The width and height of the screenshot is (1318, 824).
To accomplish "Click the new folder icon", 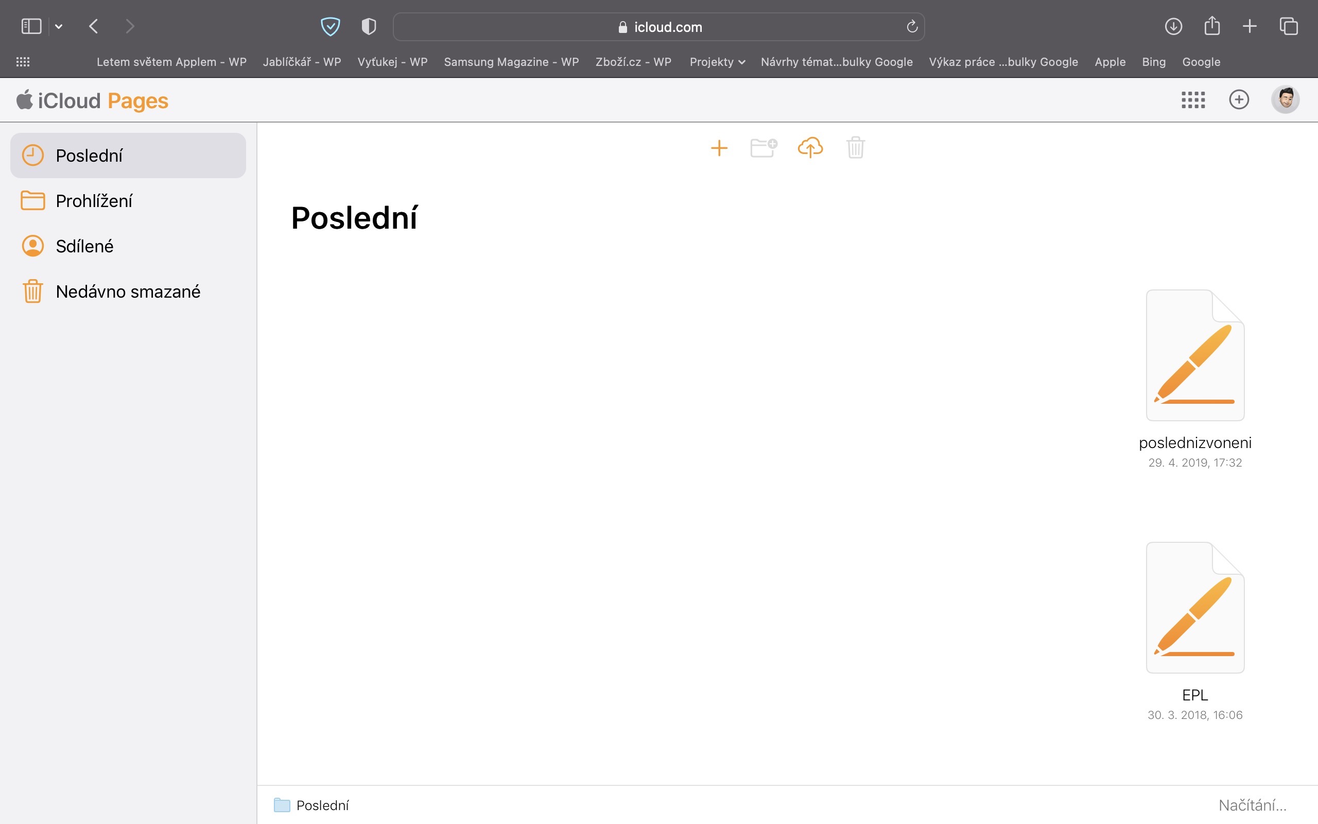I will click(x=763, y=148).
